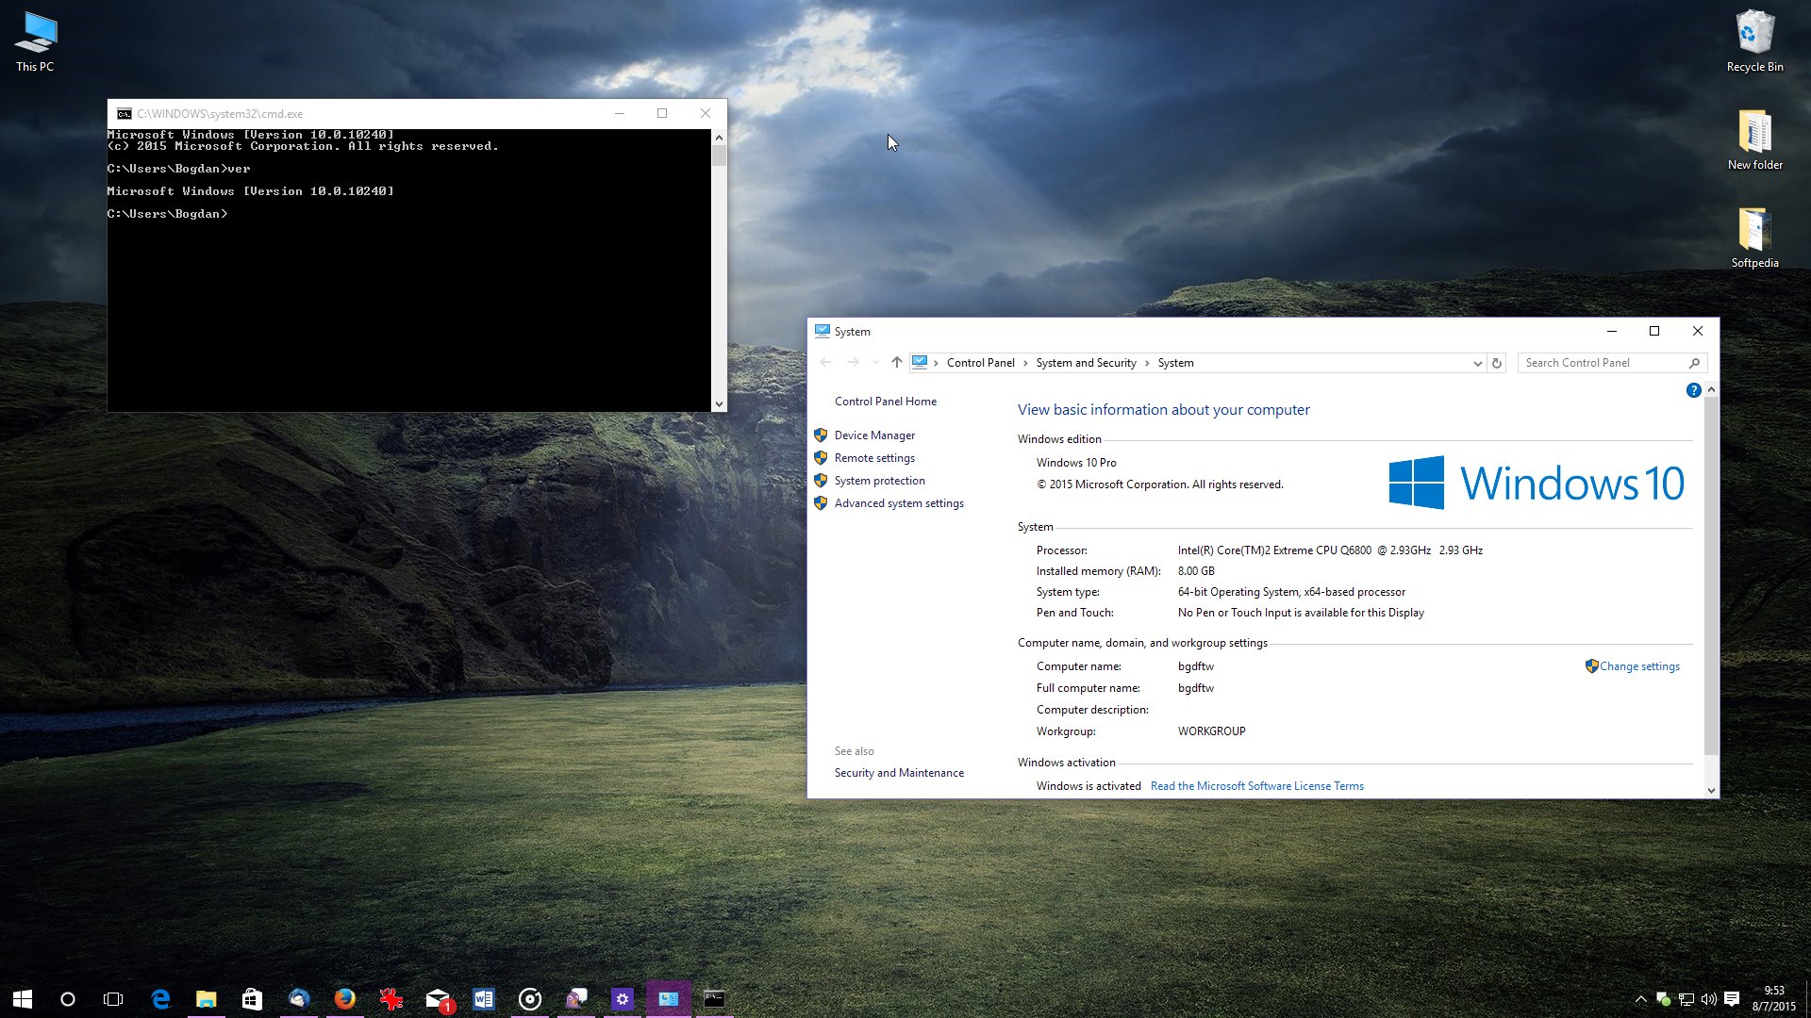Open Remote settings in the System window

pos(874,457)
